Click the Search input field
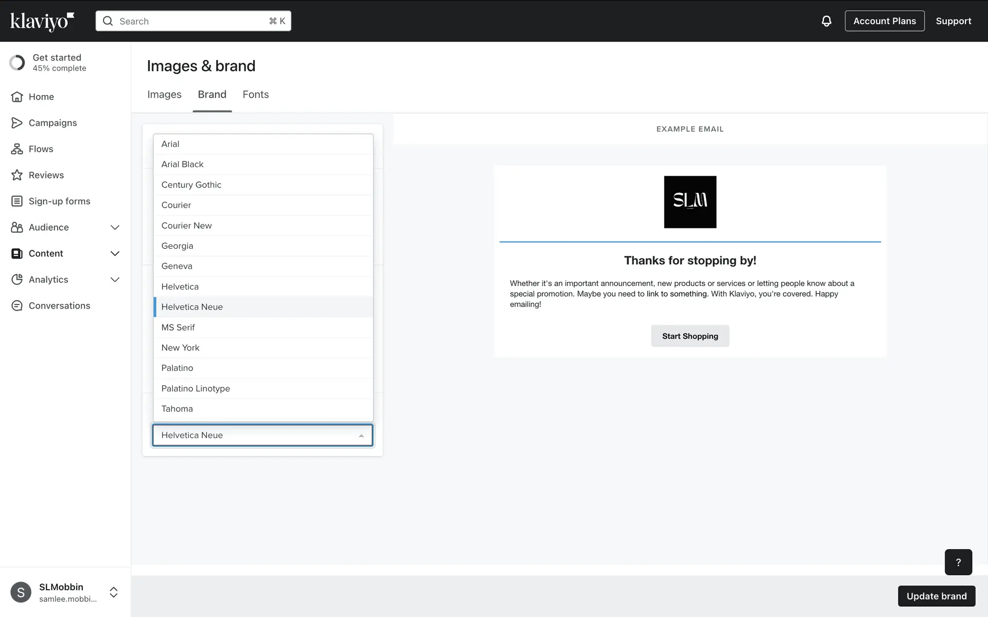 (193, 21)
